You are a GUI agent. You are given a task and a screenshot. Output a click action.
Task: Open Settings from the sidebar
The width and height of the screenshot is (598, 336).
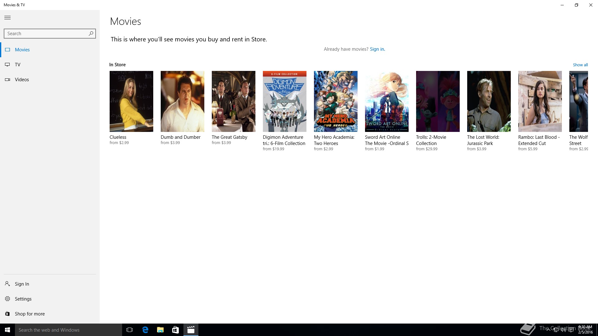click(50, 299)
